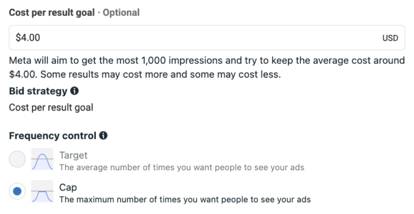Screen dimensions: 414x214
Task: Click the Cap flattened curve icon
Action: pos(42,192)
